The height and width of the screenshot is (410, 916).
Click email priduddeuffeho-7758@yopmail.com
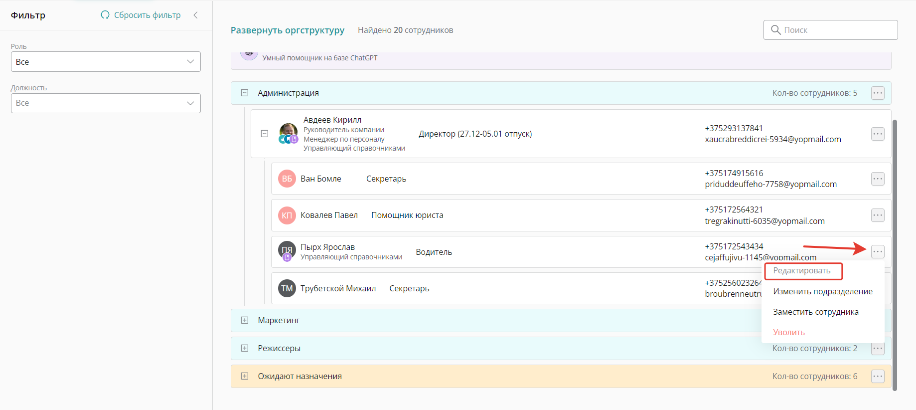tap(771, 184)
